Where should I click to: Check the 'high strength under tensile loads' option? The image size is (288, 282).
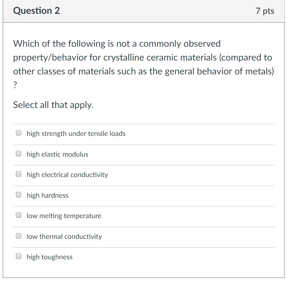coord(18,133)
